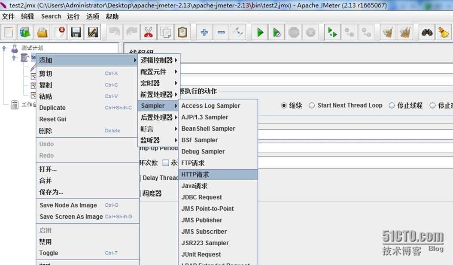
Task: Click the Copy toolbar icon
Action: point(166,32)
